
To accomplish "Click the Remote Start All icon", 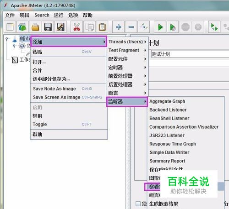I will click(x=214, y=27).
